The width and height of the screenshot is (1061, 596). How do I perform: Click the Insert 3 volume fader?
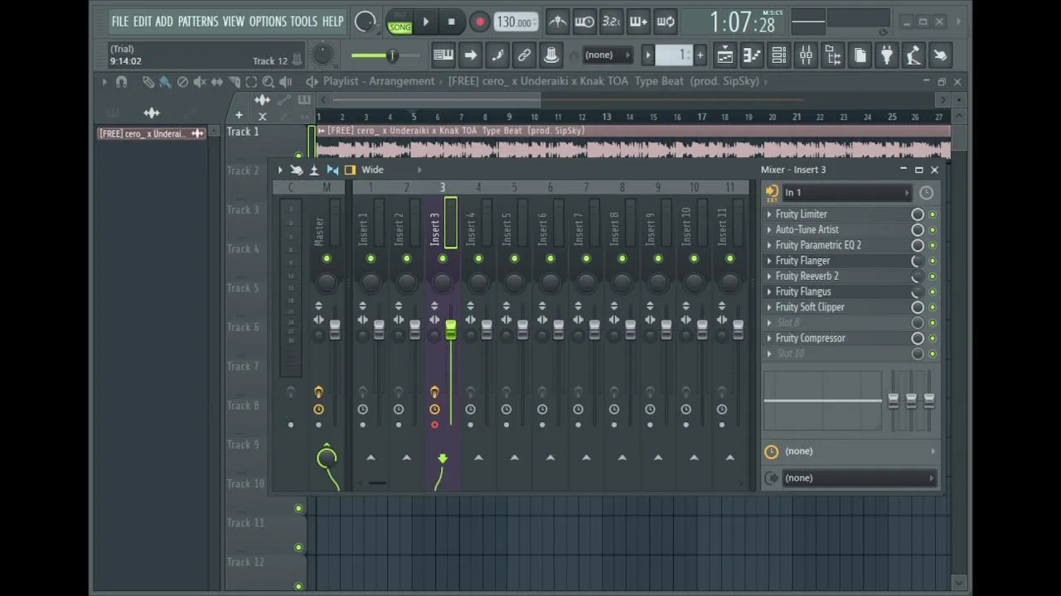[451, 330]
